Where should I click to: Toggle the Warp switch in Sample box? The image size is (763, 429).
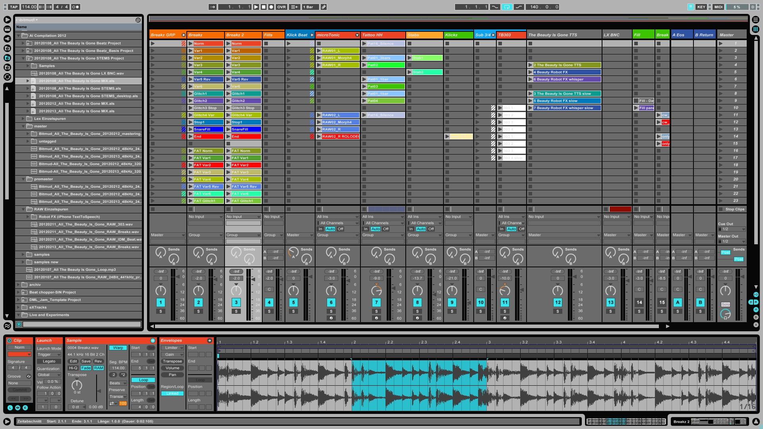click(x=118, y=348)
